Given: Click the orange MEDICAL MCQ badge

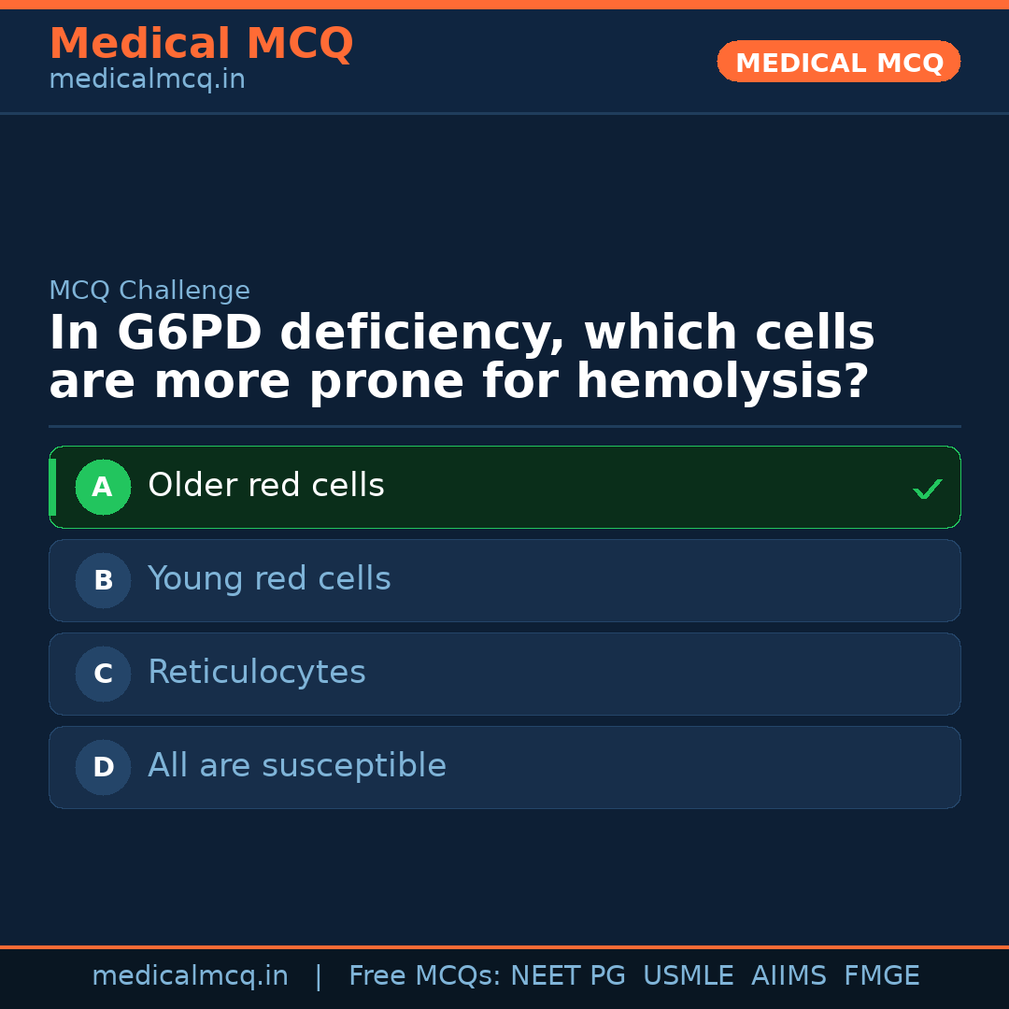Looking at the screenshot, I should point(839,63).
